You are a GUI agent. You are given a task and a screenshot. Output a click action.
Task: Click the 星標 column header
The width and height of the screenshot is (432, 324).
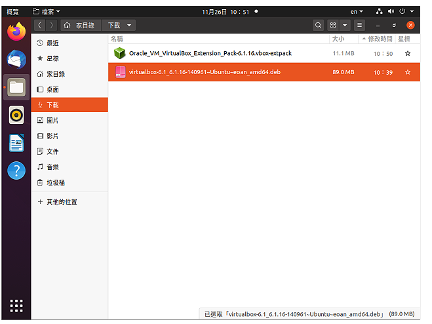click(x=408, y=39)
